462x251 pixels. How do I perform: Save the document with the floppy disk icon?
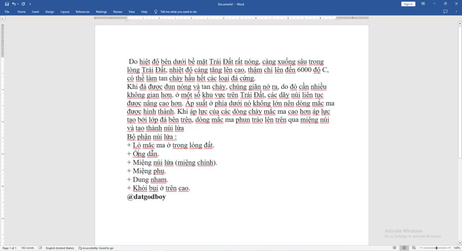(7, 4)
